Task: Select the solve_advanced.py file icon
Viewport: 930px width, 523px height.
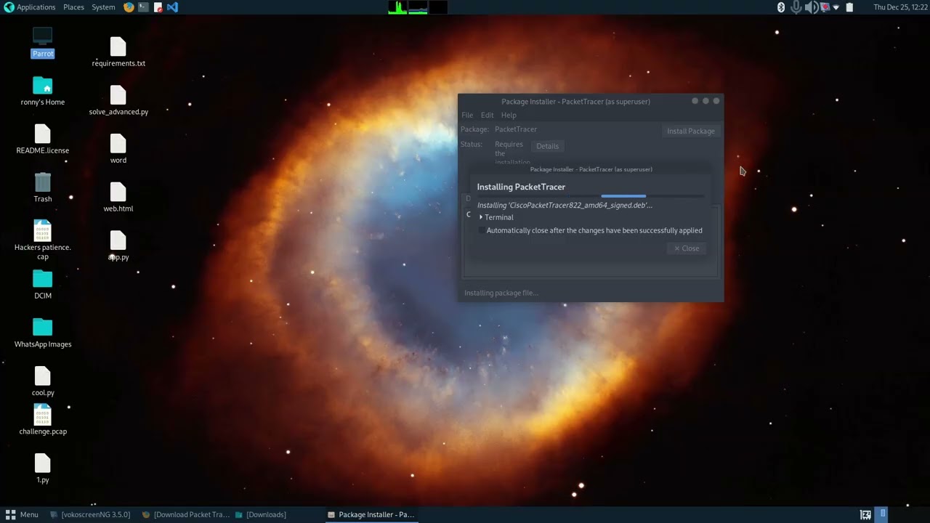Action: pyautogui.click(x=118, y=95)
